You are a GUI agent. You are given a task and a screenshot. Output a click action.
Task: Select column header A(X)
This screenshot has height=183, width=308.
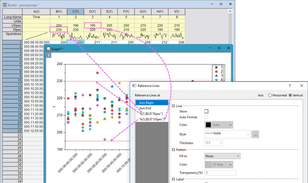[x=36, y=12]
